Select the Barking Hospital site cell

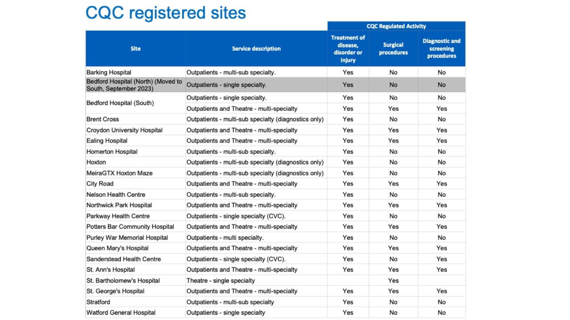[109, 72]
